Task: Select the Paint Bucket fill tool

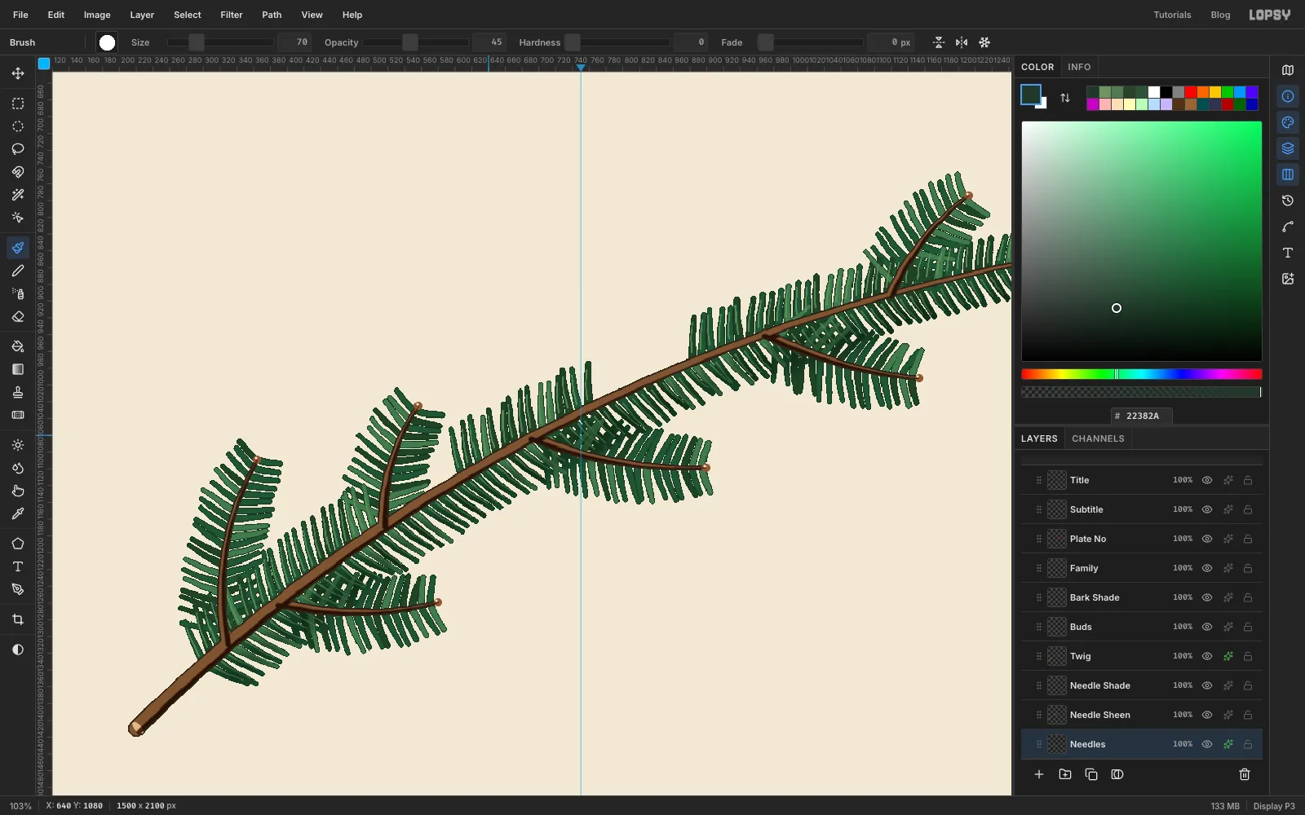Action: 18,346
